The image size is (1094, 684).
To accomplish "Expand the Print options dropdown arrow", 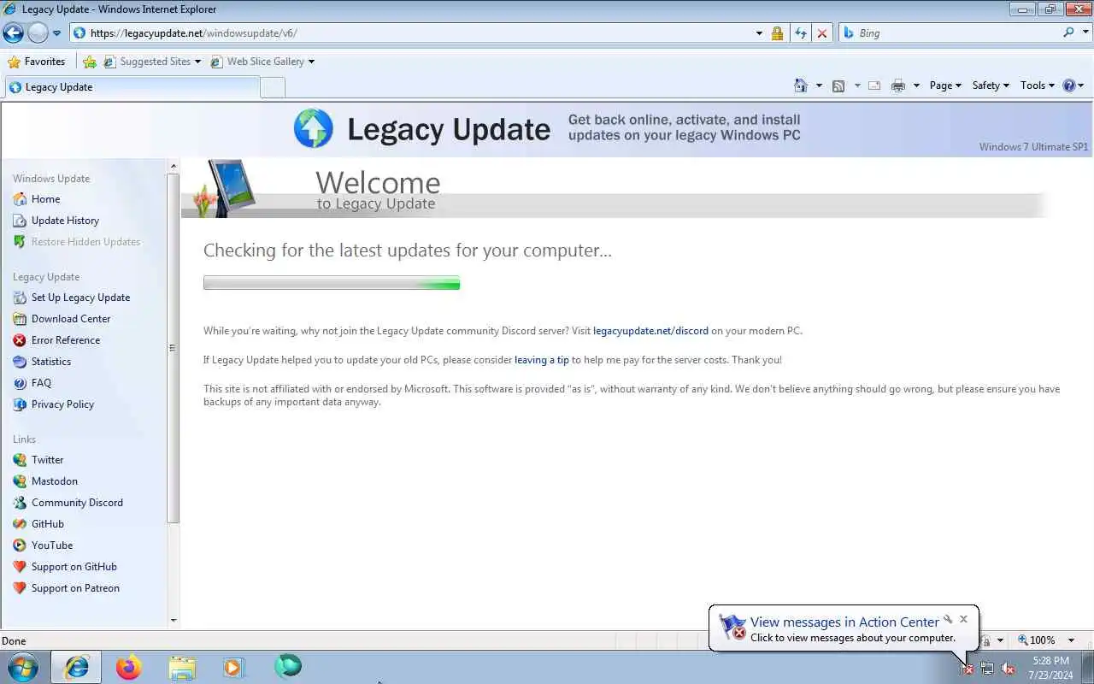I will coord(916,85).
